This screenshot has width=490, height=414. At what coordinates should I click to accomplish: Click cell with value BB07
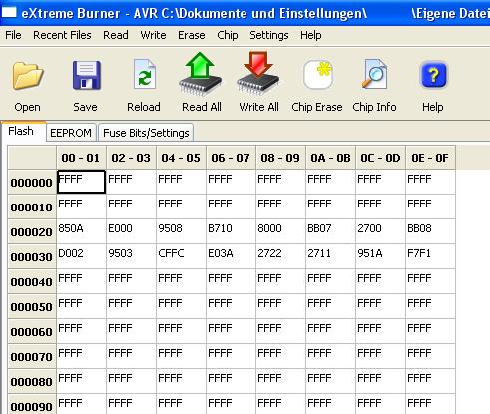[x=330, y=231]
